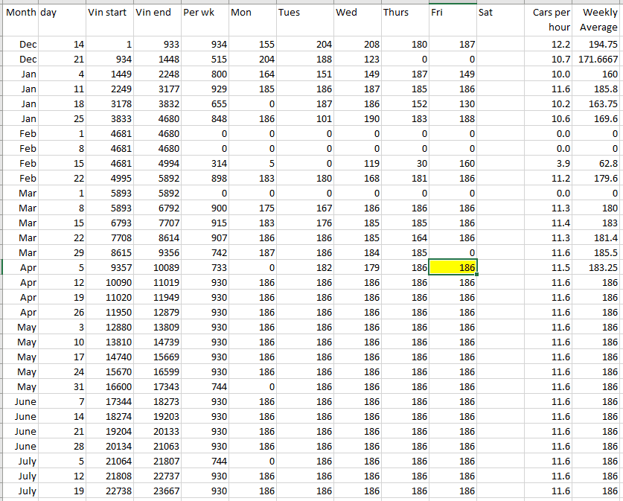Select the Thurs cell containing 30
623x501 pixels.
tap(405, 164)
